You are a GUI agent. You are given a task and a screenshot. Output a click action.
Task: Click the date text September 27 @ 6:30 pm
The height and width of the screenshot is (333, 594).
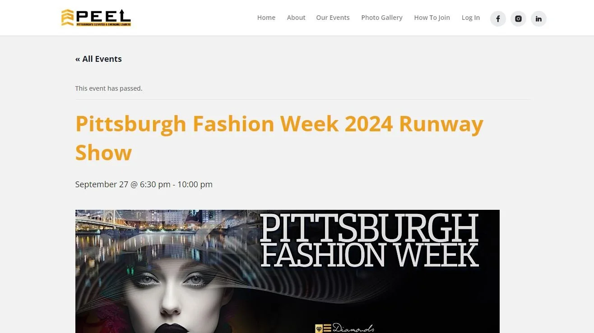click(x=123, y=184)
